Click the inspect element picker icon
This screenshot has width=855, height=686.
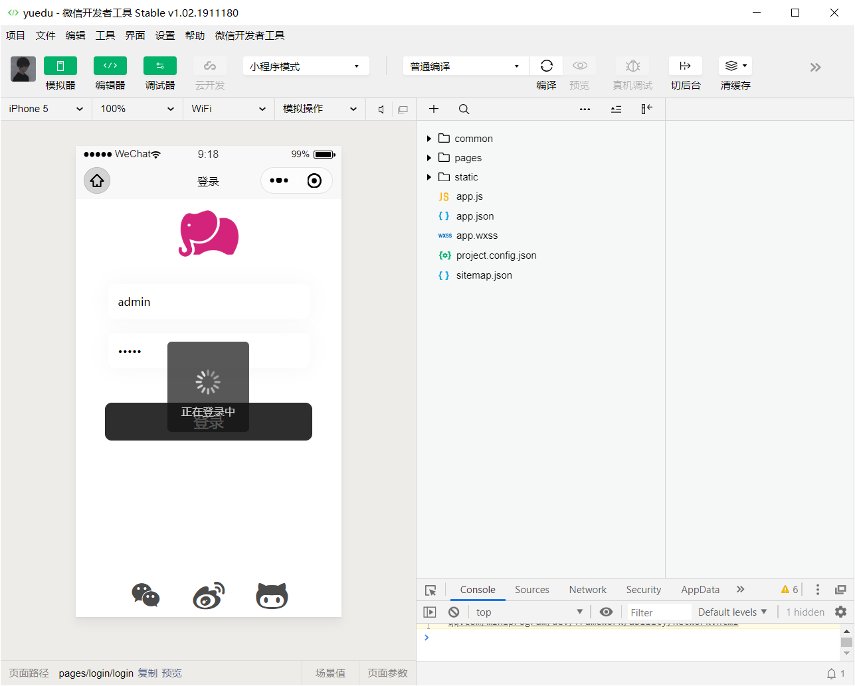(x=430, y=590)
